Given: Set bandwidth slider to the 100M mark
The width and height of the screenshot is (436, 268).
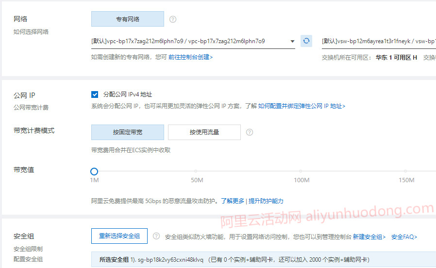Looking at the screenshot, I should (301, 171).
